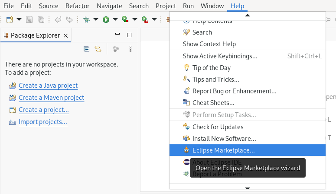Open Cheat Sheets...

(248, 103)
